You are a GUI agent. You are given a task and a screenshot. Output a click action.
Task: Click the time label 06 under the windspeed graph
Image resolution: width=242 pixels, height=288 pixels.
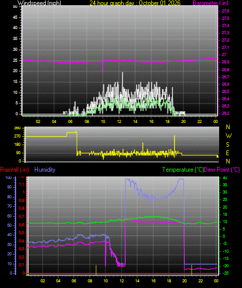[71, 121]
